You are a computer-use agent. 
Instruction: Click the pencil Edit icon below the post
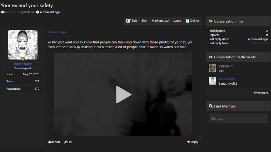point(66,142)
